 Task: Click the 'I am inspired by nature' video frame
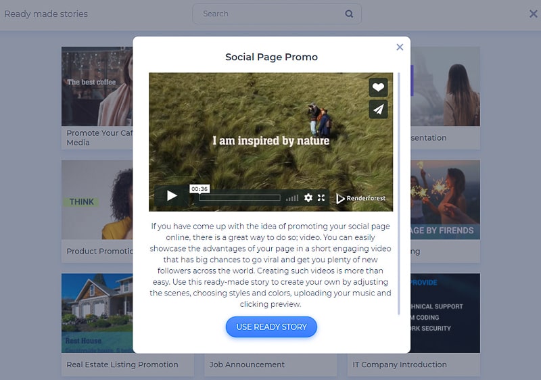[271, 141]
